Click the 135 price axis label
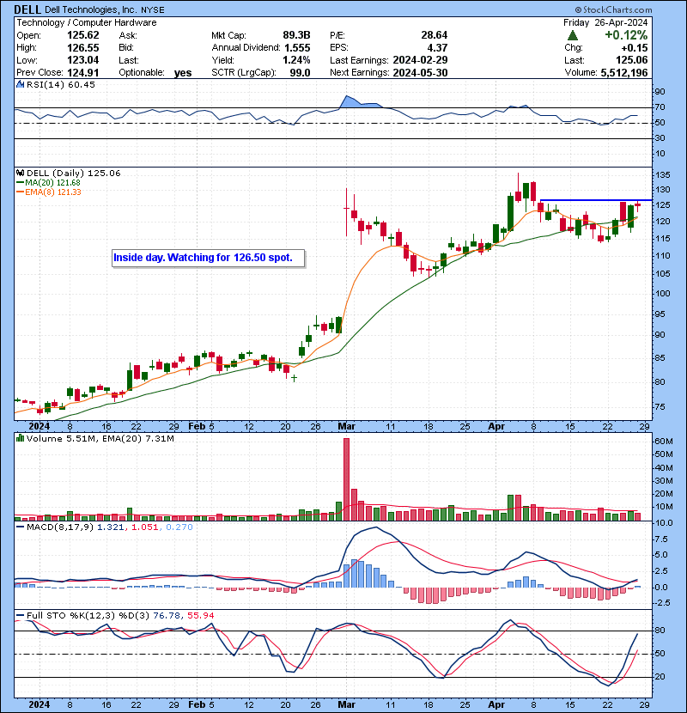The image size is (687, 713). [x=662, y=175]
